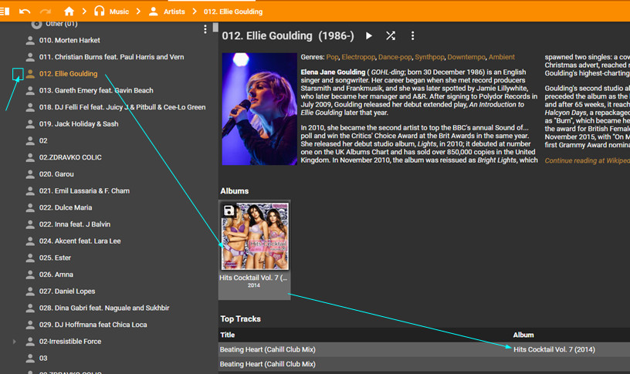Open the Electropop genre link
The image size is (630, 374).
point(358,57)
